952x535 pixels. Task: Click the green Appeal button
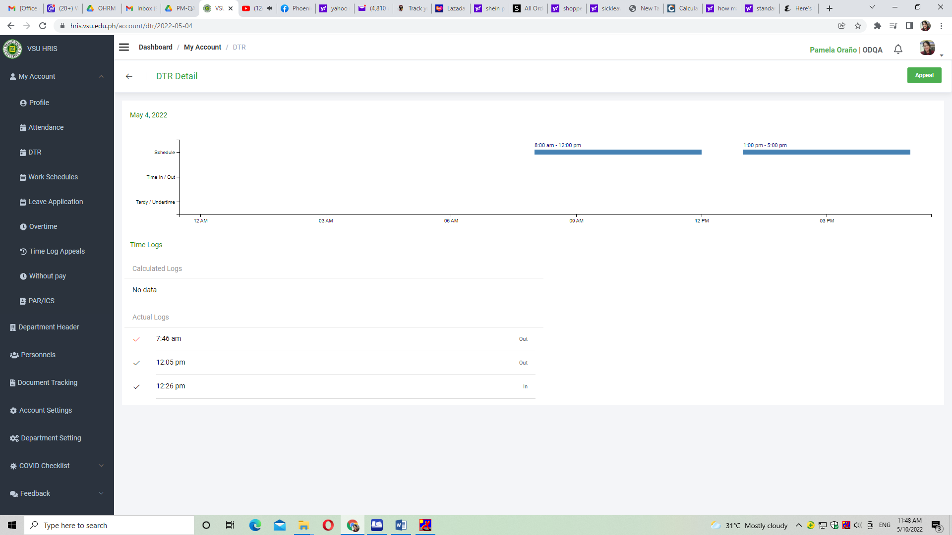pyautogui.click(x=924, y=75)
